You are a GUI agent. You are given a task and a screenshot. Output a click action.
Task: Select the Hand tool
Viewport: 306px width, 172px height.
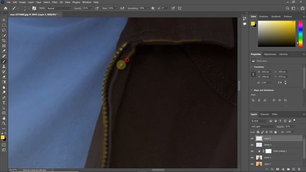click(x=4, y=118)
